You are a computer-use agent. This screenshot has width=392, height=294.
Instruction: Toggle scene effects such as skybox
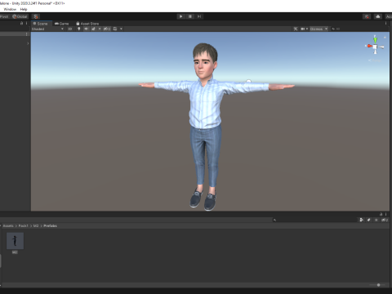(93, 29)
